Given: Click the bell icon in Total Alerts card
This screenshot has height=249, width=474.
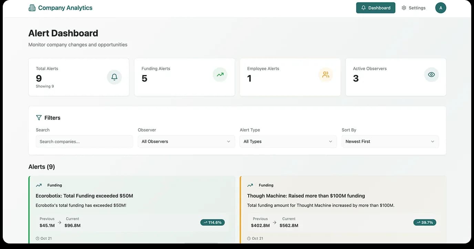Looking at the screenshot, I should tap(114, 77).
